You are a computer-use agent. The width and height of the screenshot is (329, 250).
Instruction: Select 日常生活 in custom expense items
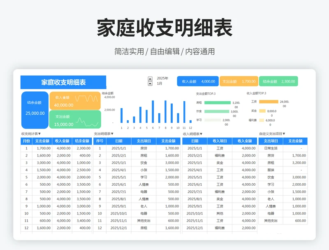[271, 148]
